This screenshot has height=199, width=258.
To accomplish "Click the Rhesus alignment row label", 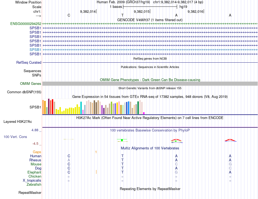I will (x=35, y=160).
